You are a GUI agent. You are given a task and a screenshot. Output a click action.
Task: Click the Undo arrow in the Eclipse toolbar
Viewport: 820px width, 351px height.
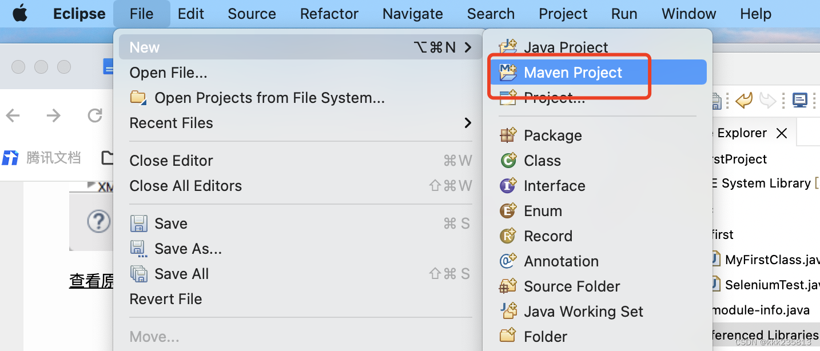coord(744,100)
